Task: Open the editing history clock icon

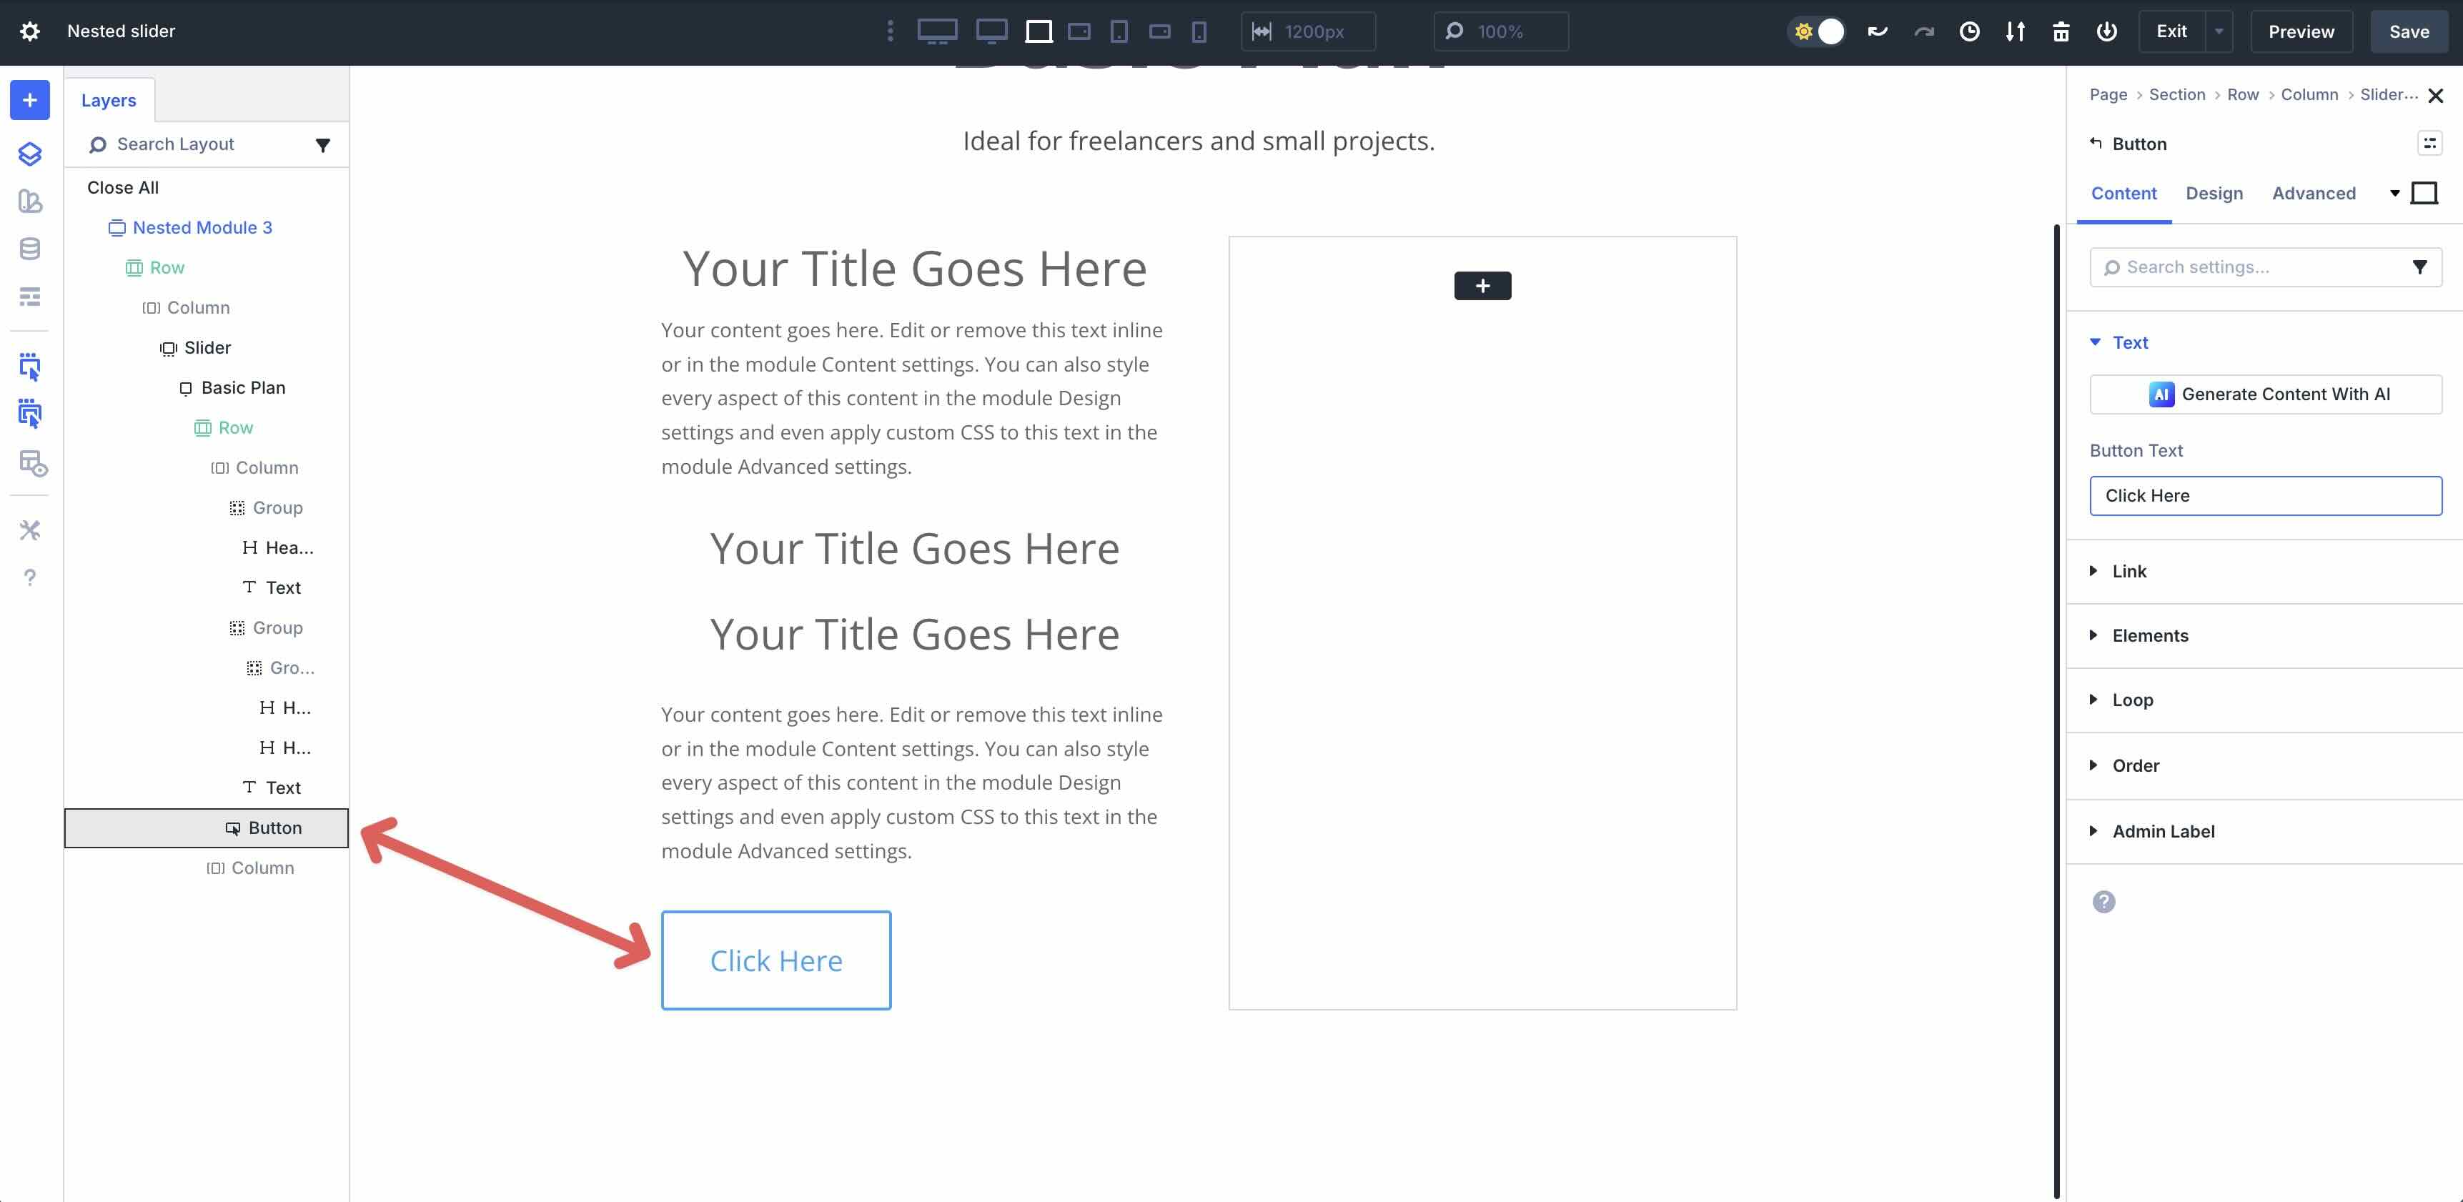Action: tap(1970, 31)
